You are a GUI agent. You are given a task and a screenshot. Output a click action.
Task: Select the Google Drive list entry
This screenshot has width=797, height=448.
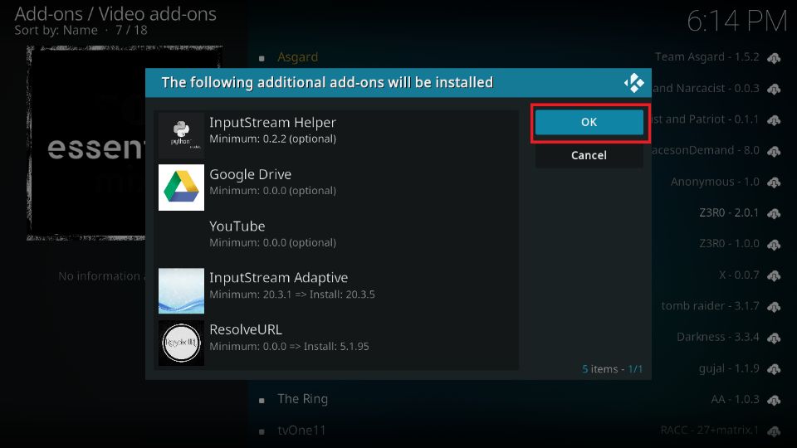(x=336, y=187)
